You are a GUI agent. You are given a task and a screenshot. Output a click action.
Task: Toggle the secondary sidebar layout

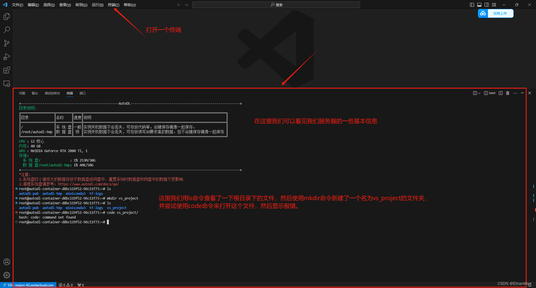coord(487,5)
